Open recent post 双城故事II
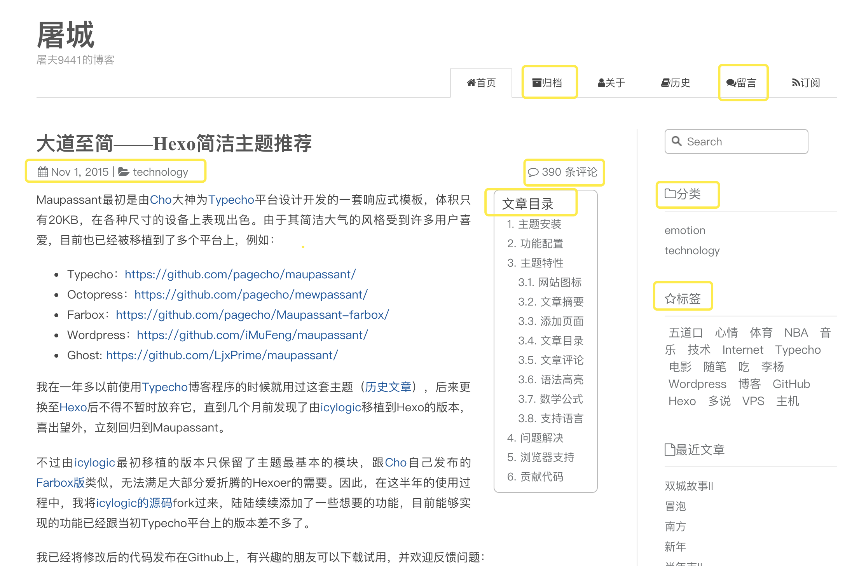859x566 pixels. pyautogui.click(x=688, y=486)
